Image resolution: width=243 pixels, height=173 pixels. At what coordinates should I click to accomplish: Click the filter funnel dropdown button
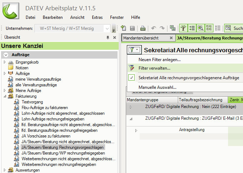click(134, 50)
